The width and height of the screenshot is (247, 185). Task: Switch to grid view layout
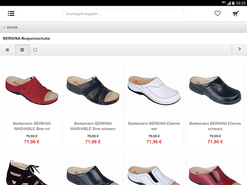[22, 50]
